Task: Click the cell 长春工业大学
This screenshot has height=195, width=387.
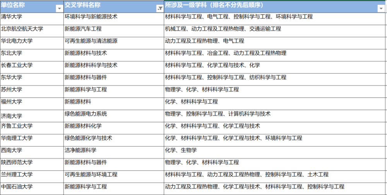Action: click(x=32, y=67)
